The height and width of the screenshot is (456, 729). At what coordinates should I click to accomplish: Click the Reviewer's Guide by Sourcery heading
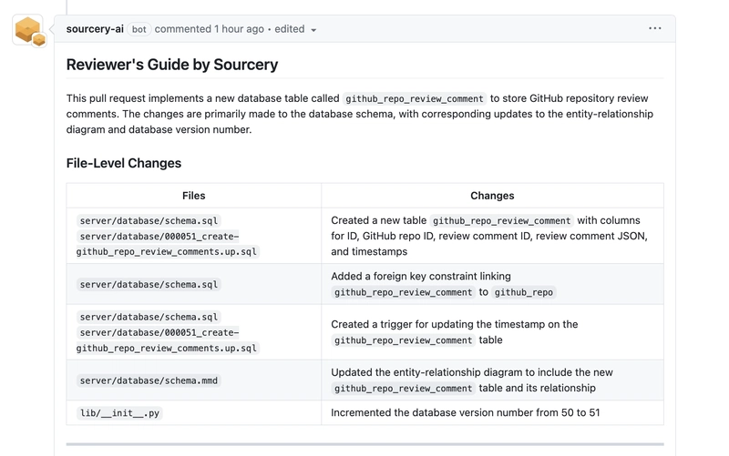click(x=172, y=65)
